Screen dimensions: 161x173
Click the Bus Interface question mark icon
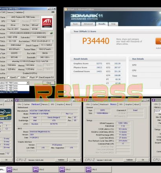point(53,41)
